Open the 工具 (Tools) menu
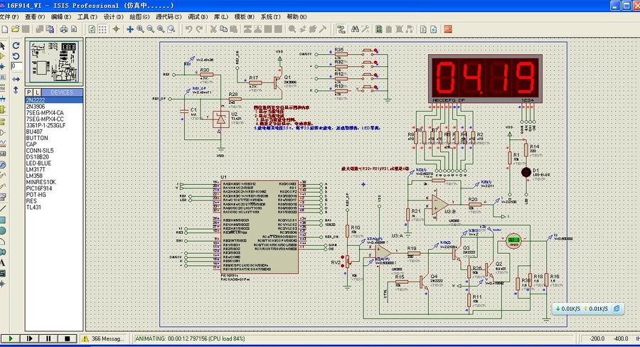Image resolution: width=640 pixels, height=347 pixels. [87, 16]
